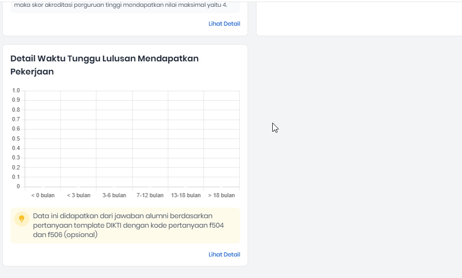
Task: Click the 0 value on the y-axis
Action: click(x=18, y=186)
